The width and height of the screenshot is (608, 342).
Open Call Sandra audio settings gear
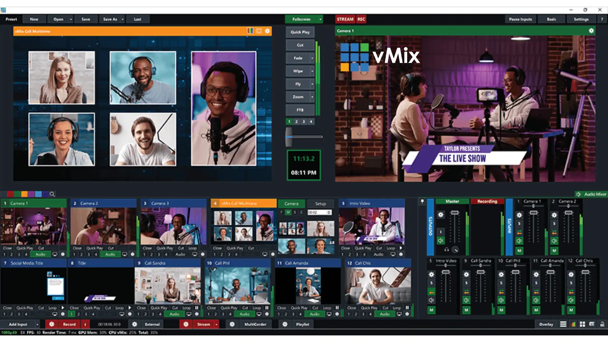click(466, 274)
